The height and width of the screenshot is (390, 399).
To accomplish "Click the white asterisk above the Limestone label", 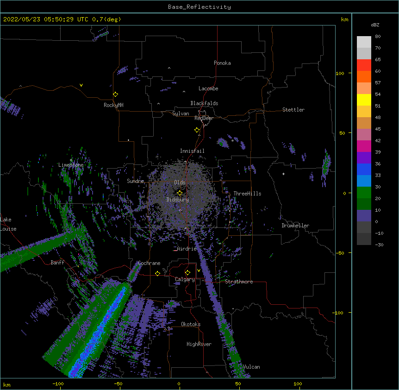I will (71, 160).
